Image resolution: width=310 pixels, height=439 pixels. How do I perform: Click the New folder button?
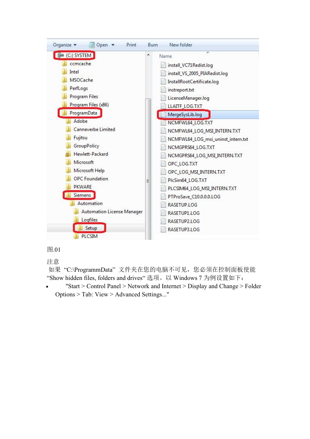coord(181,45)
